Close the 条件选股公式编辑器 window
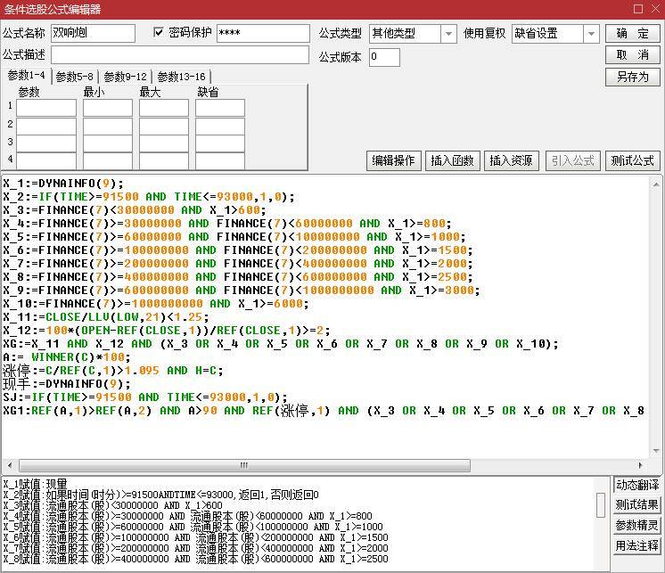 [655, 9]
